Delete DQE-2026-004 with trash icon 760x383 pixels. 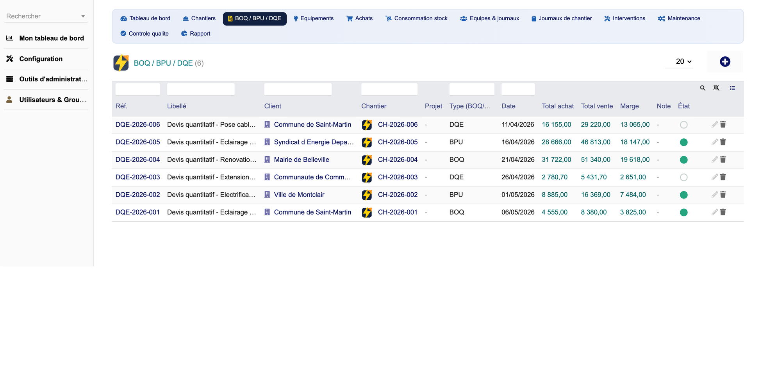(x=723, y=159)
